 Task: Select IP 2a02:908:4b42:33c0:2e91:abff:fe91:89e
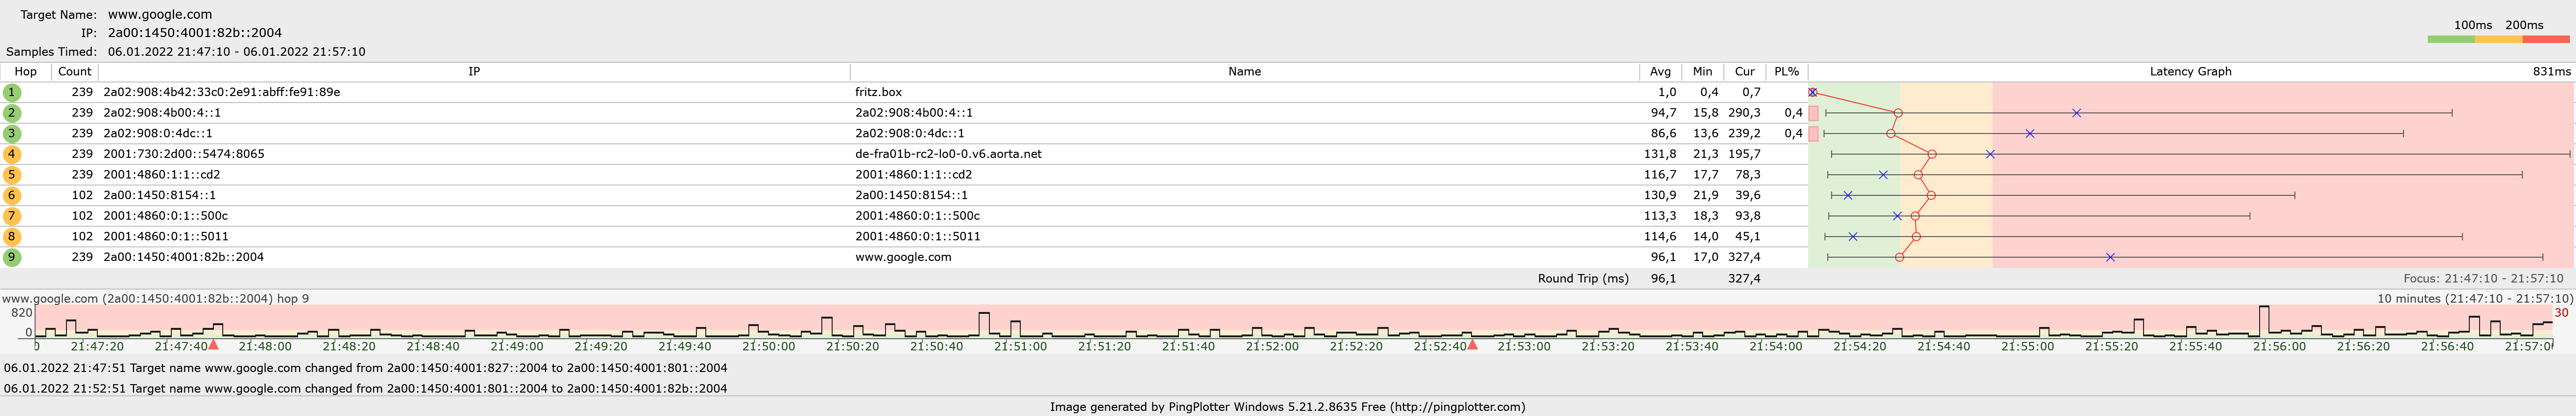[222, 92]
